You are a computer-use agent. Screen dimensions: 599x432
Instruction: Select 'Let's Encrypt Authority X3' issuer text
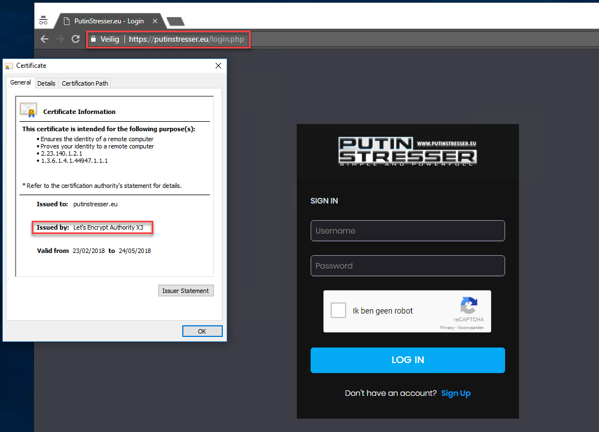click(x=108, y=227)
